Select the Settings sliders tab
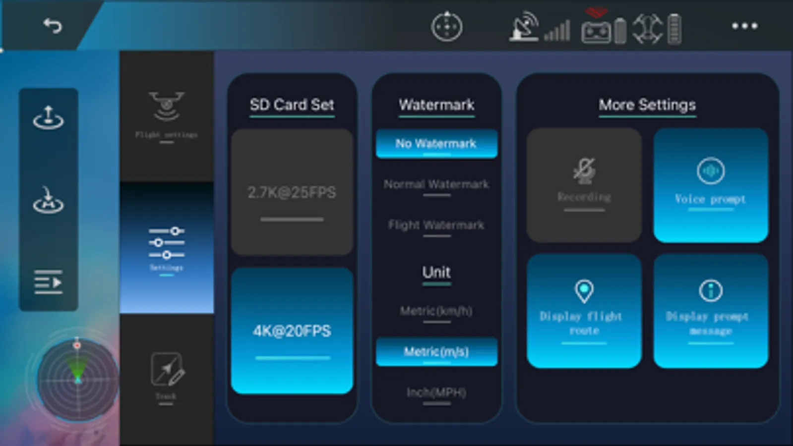The image size is (793, 446). (167, 248)
